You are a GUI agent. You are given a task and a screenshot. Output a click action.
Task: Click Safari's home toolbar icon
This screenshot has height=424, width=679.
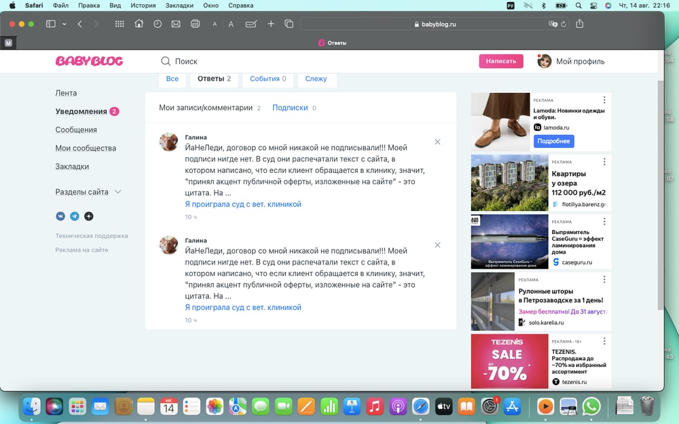pos(139,24)
